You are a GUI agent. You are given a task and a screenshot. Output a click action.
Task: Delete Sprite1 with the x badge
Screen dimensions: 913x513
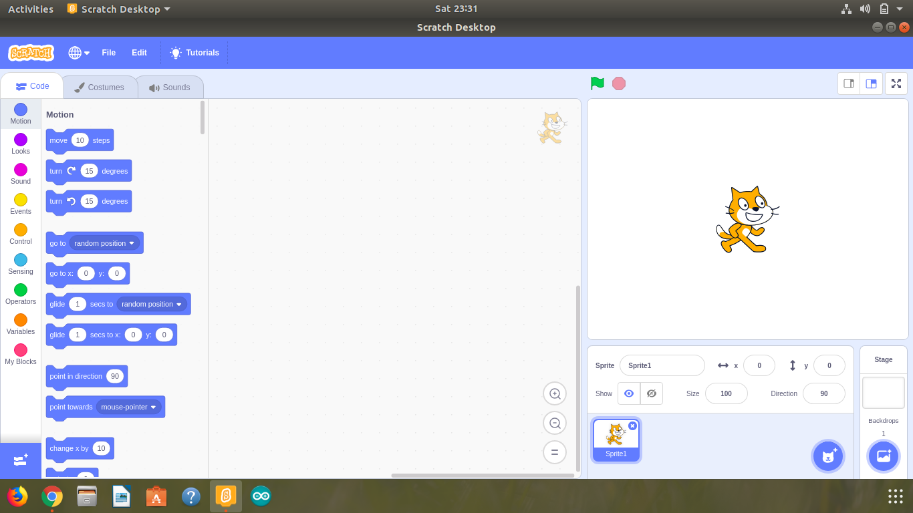point(632,425)
